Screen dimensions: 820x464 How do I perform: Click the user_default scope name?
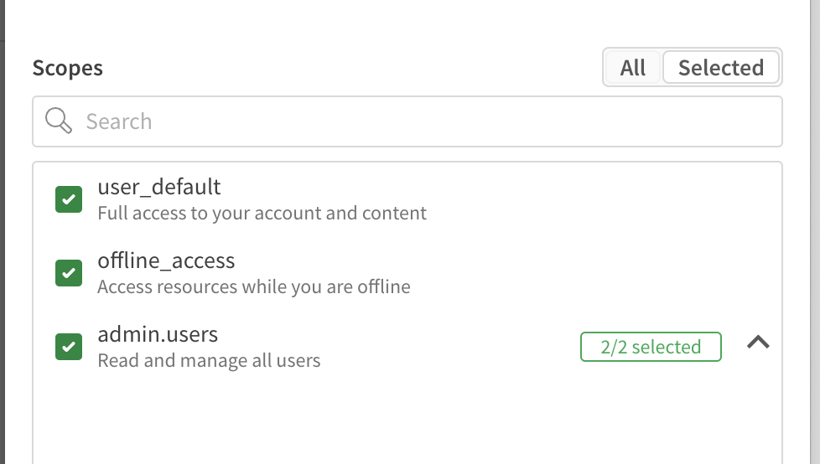[x=159, y=187]
